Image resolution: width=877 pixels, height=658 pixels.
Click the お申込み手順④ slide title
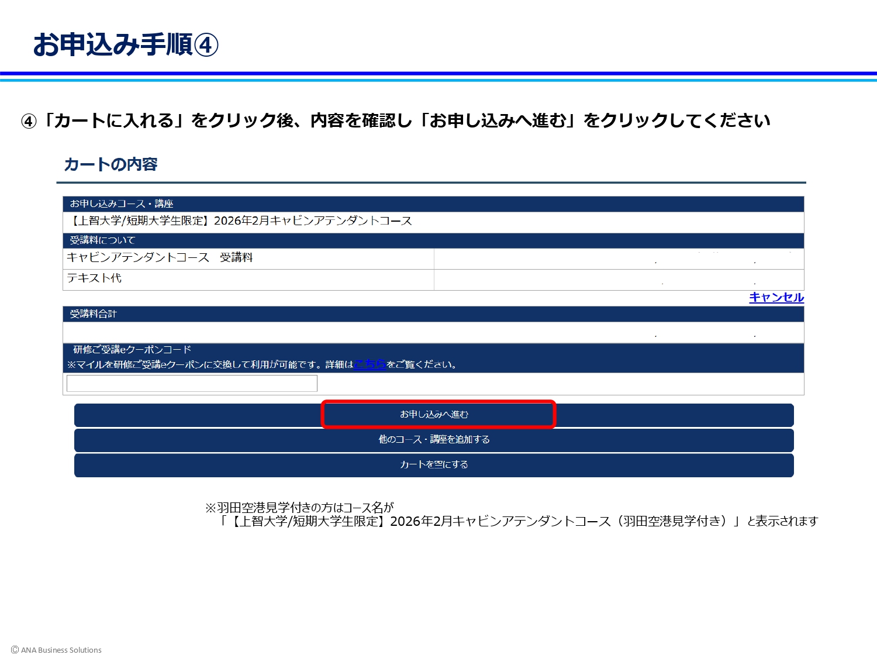click(x=126, y=45)
